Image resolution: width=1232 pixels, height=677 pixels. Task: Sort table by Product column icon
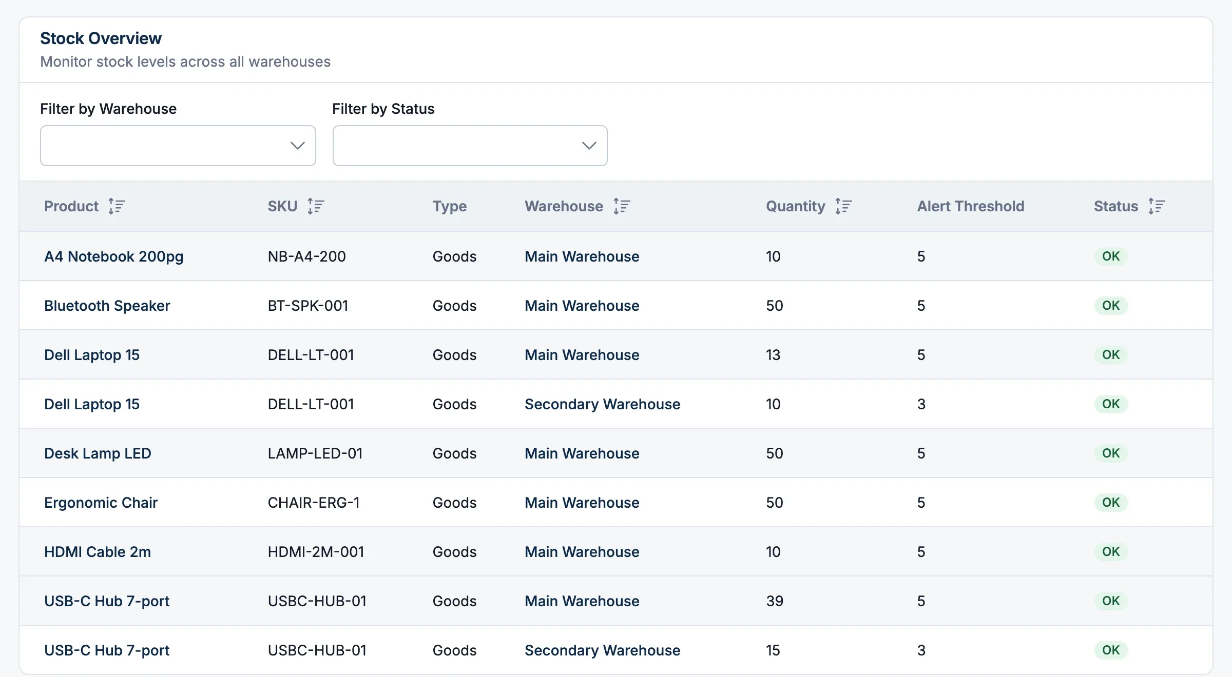117,206
